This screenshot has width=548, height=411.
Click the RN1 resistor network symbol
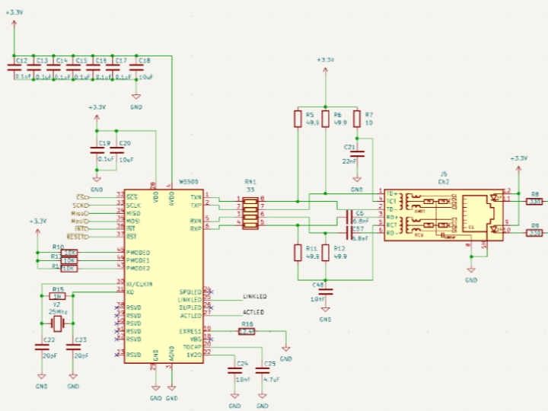(x=250, y=212)
